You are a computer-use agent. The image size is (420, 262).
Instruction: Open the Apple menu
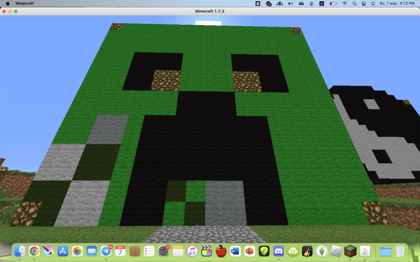click(7, 3)
